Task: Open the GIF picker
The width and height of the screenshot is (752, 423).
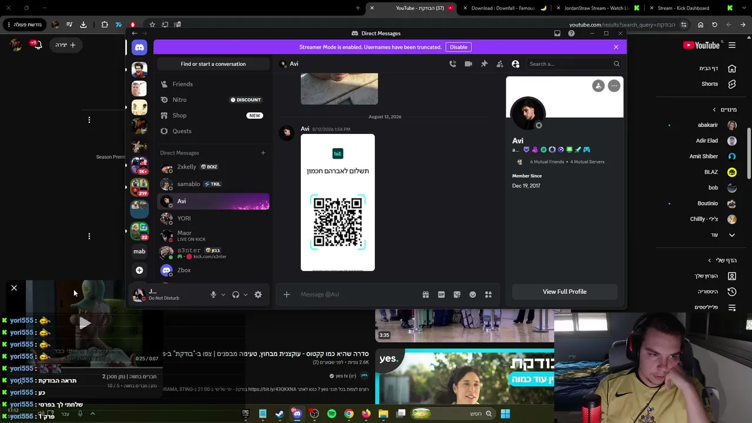Action: pyautogui.click(x=441, y=294)
